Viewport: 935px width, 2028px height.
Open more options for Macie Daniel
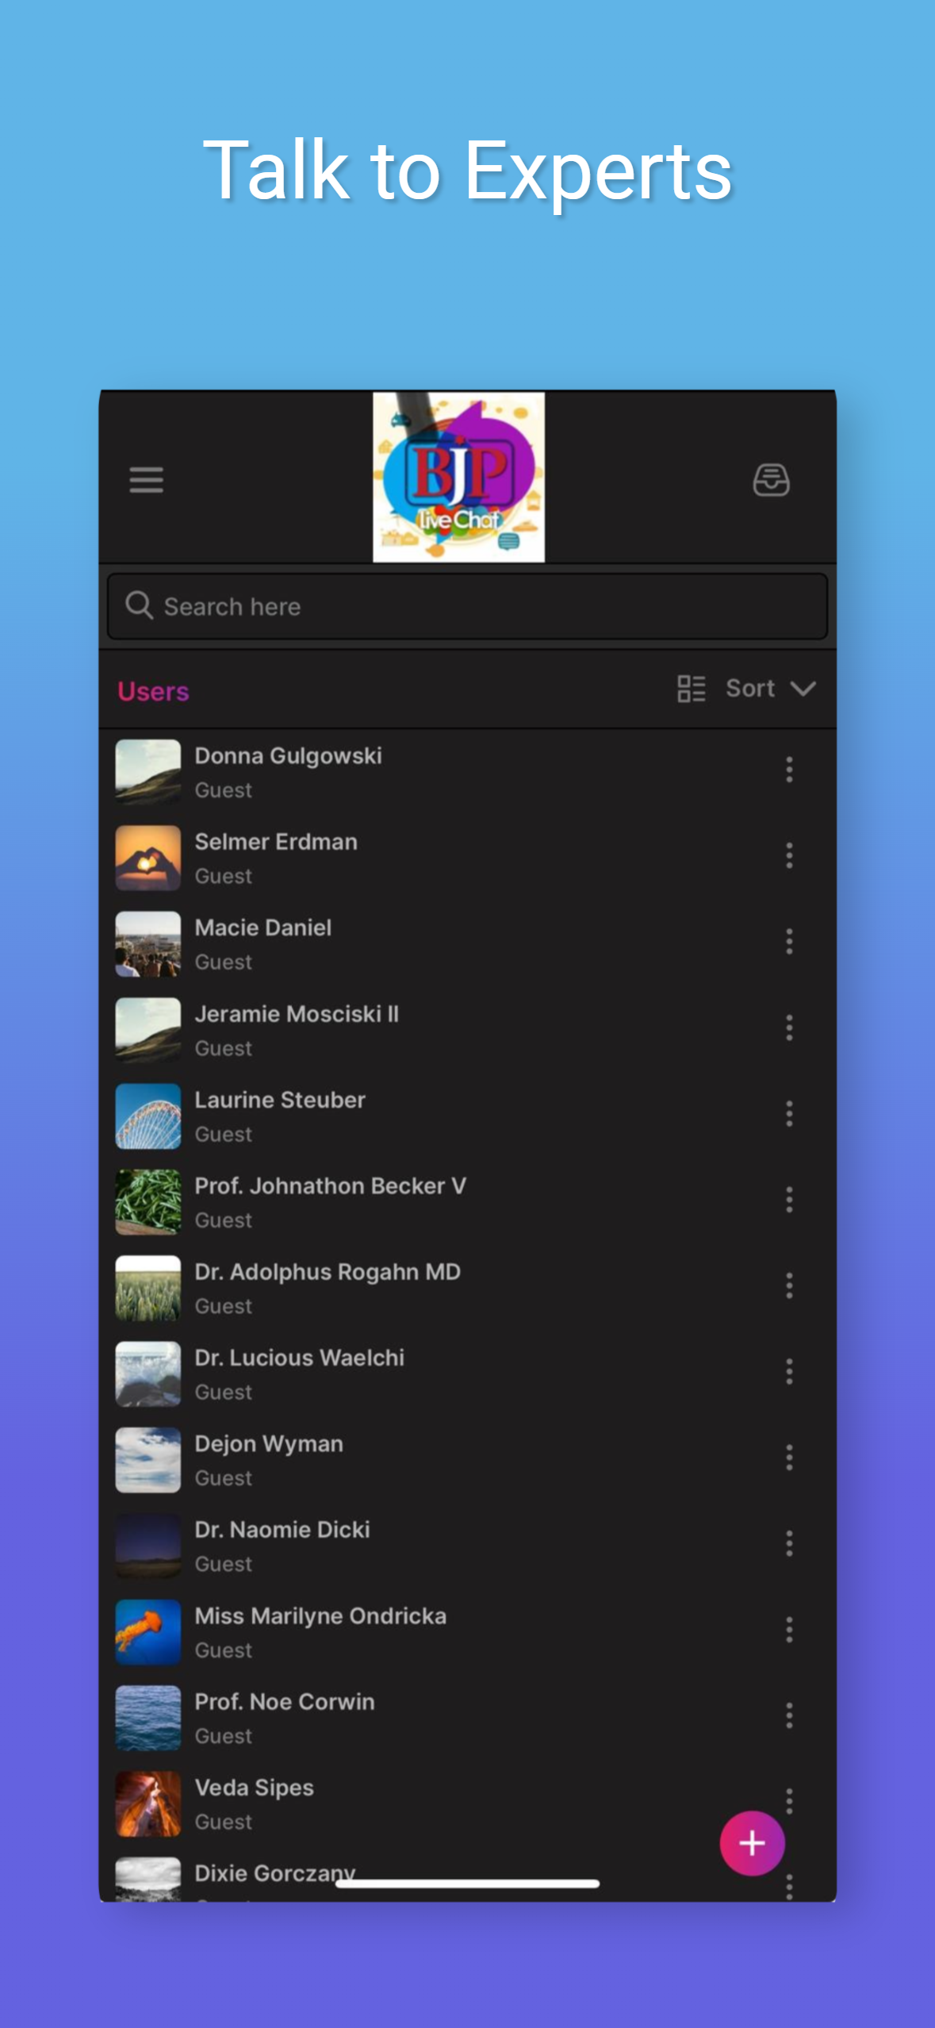788,941
